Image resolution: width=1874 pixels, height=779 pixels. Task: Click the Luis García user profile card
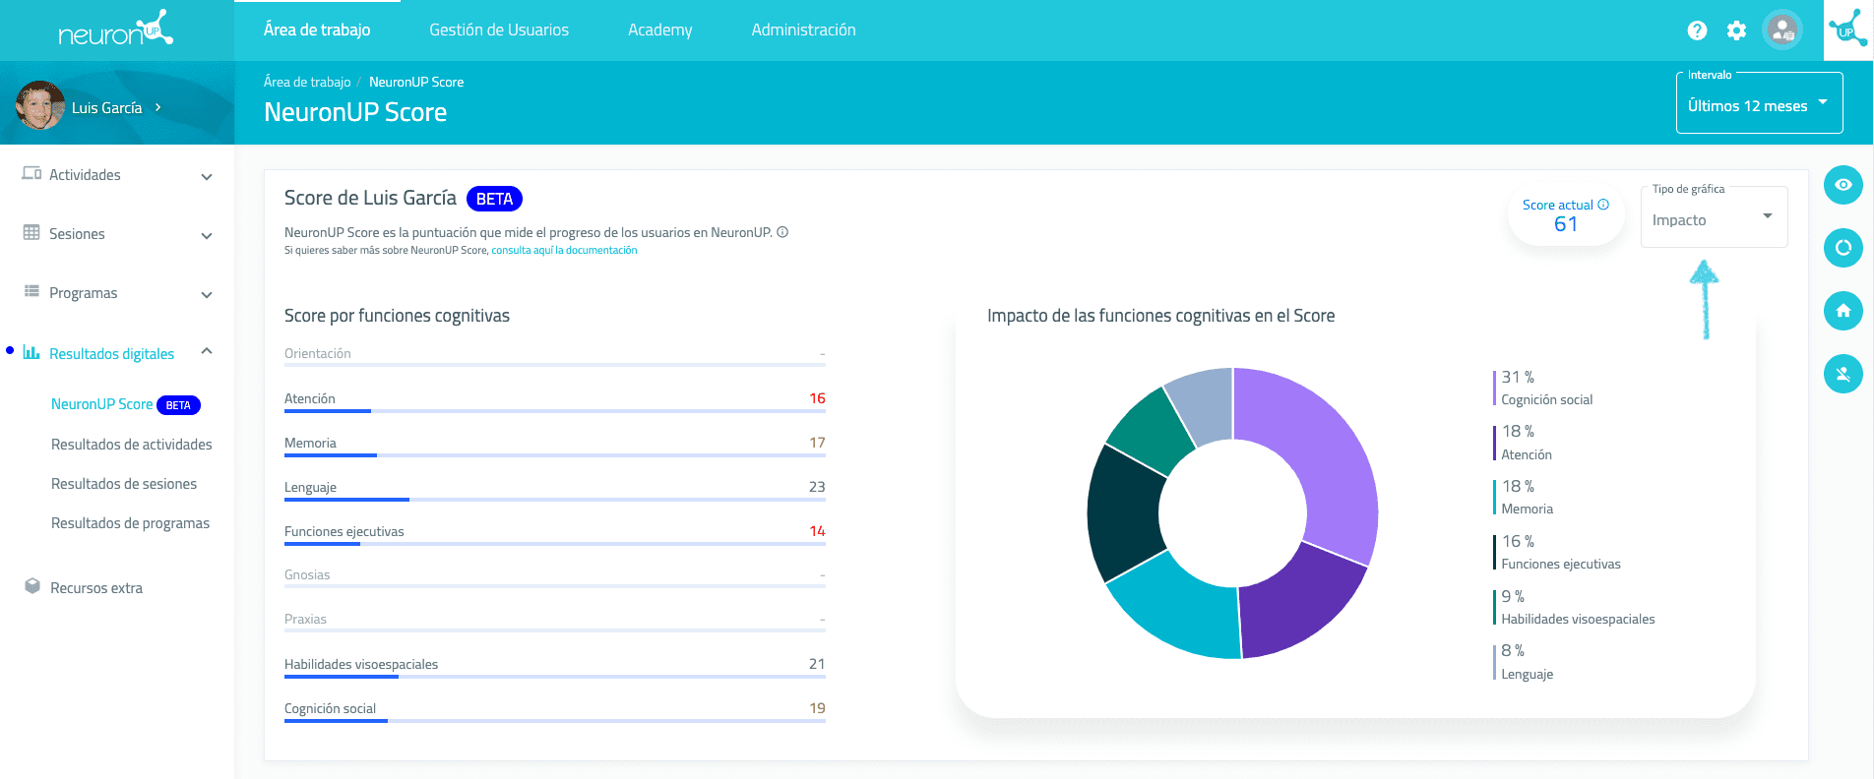click(x=94, y=107)
